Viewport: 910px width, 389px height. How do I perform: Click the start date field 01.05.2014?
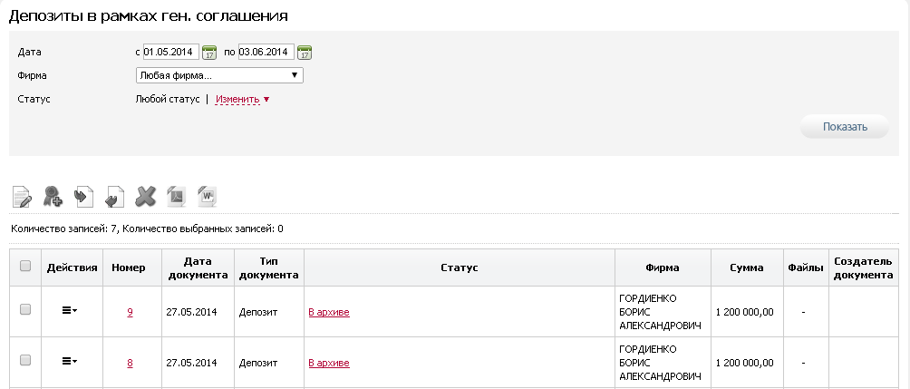click(x=171, y=52)
